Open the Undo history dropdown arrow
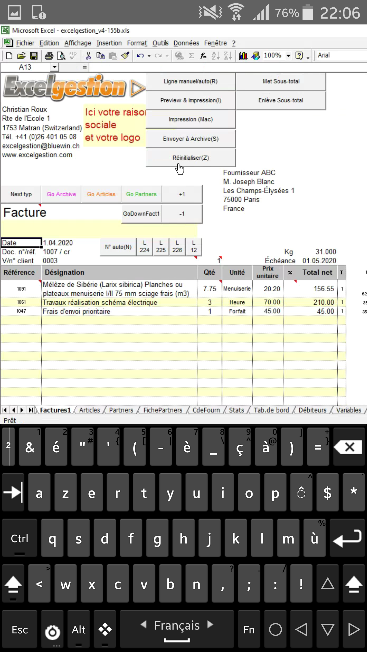This screenshot has height=652, width=367. coord(149,56)
